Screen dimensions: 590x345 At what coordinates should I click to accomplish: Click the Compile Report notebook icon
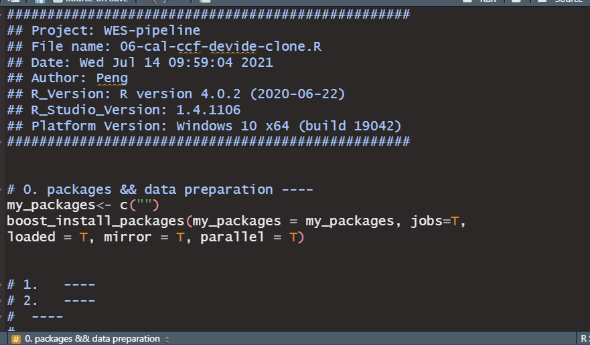tap(205, 1)
